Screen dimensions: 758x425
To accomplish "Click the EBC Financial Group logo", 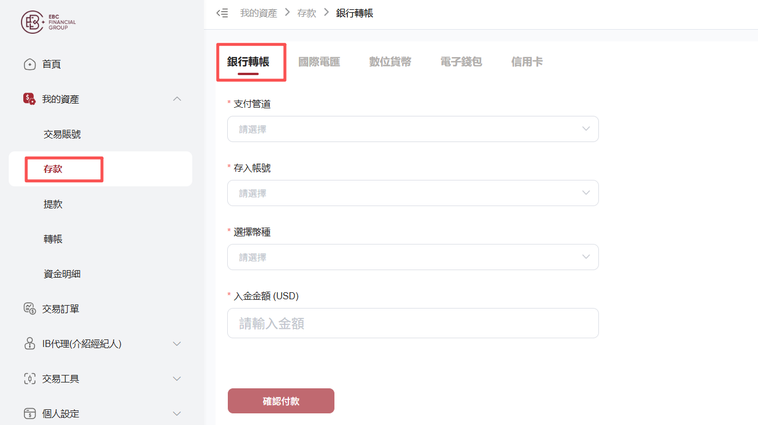I will pos(49,22).
